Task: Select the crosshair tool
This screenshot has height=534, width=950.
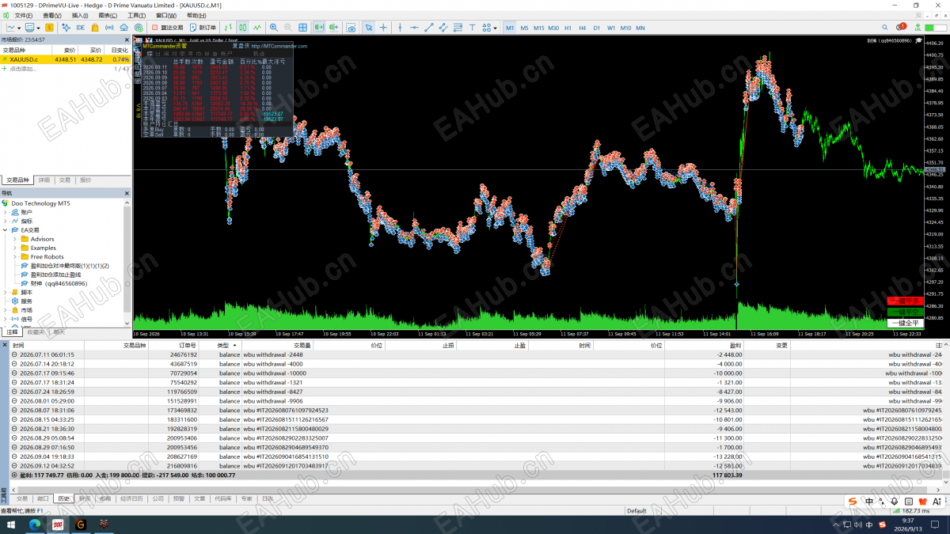Action: (384, 28)
